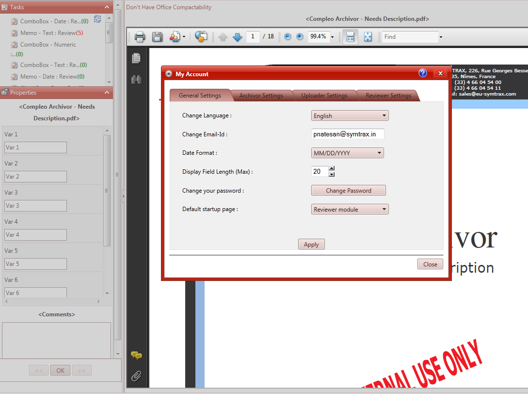Increase Display Field Length with up stepper
Screen dimensions: 528x394
pyautogui.click(x=332, y=168)
